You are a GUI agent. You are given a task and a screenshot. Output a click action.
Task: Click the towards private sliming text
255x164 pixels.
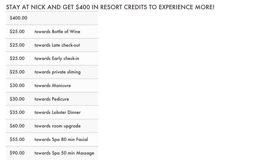point(58,72)
